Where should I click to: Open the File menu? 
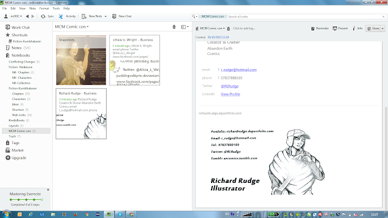[4, 8]
